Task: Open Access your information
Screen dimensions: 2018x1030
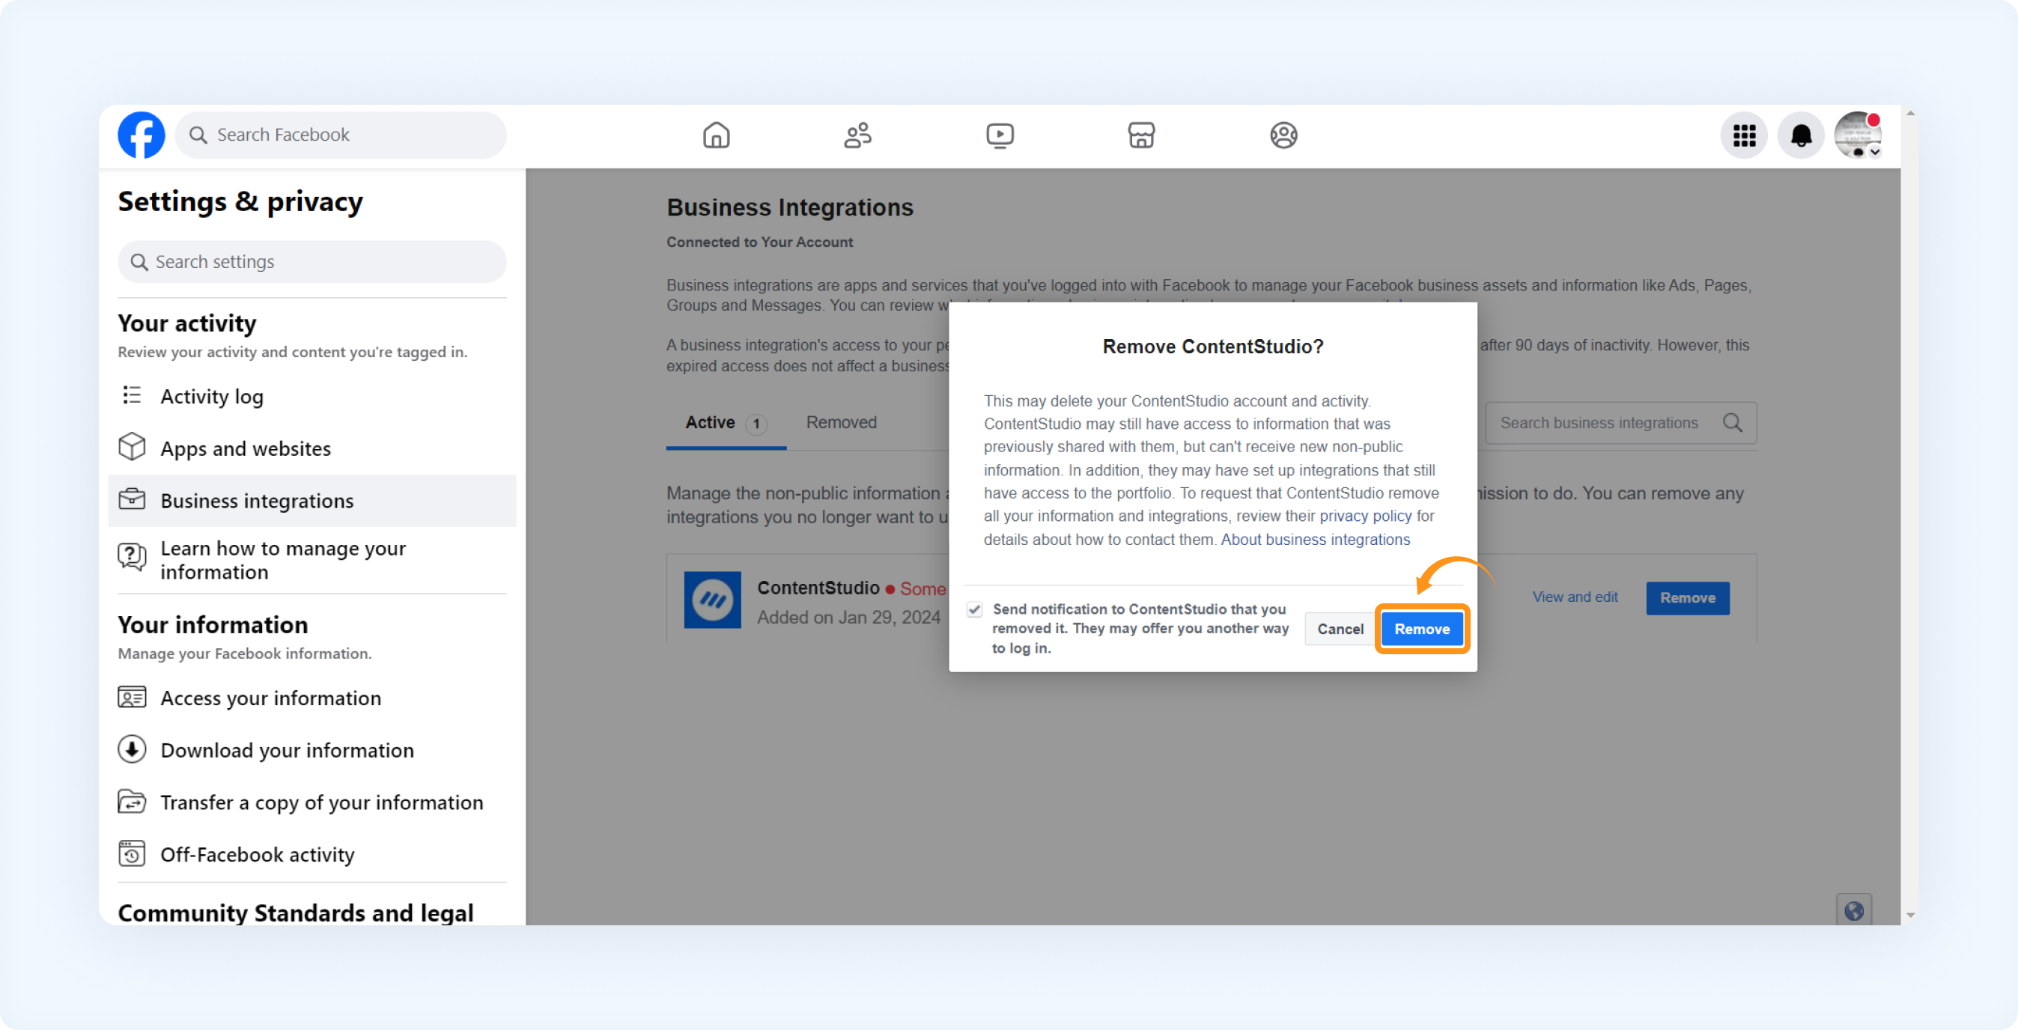Action: tap(311, 698)
